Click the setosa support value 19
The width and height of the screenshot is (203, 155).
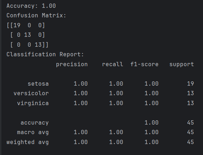tap(191, 84)
